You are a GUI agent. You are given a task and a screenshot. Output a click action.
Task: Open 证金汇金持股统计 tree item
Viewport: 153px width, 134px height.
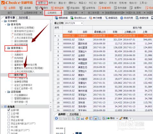[x=23, y=85]
